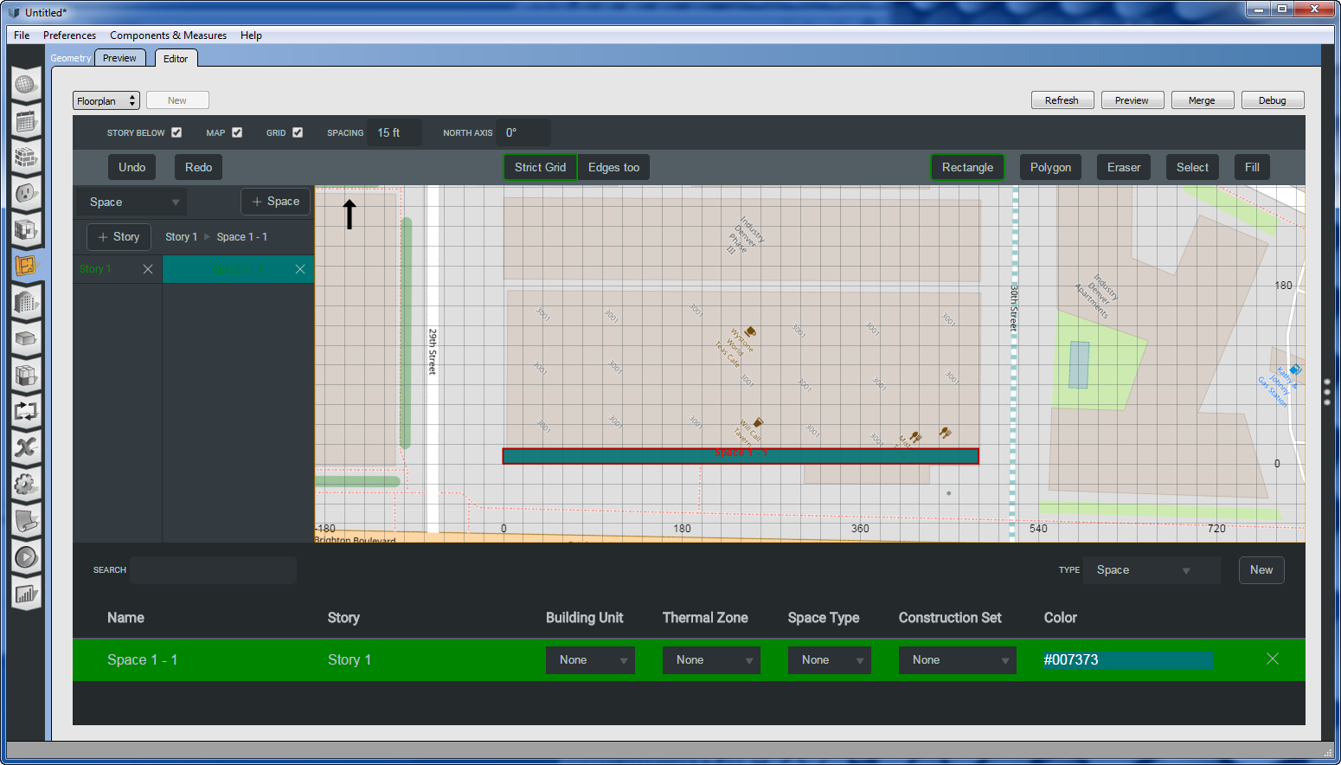The width and height of the screenshot is (1341, 765).
Task: Activate the Polygon drawing tool
Action: point(1049,167)
